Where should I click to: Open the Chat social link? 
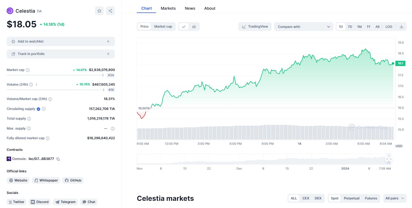[x=89, y=202]
